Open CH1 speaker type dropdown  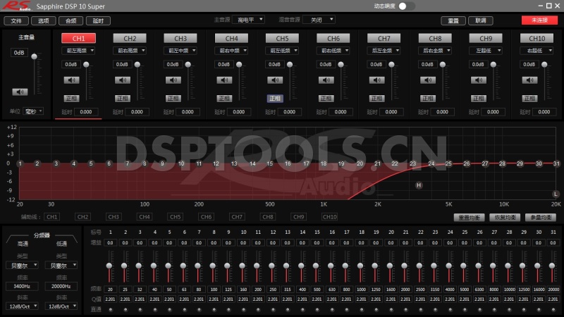pos(78,51)
